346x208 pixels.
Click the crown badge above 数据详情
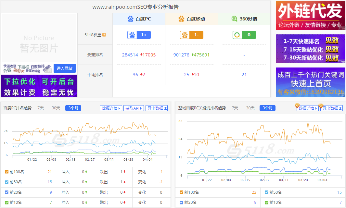coord(298,106)
